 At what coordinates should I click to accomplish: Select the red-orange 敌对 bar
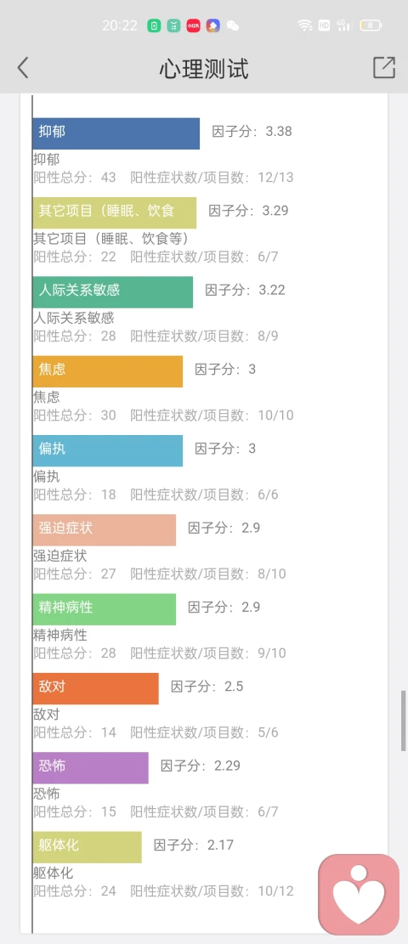96,689
